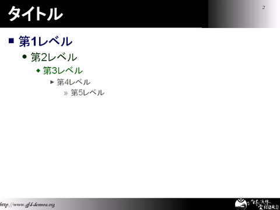The width and height of the screenshot is (280, 210).
Task: Click the digit 1 in 第1レベル
Action: [x=34, y=41]
